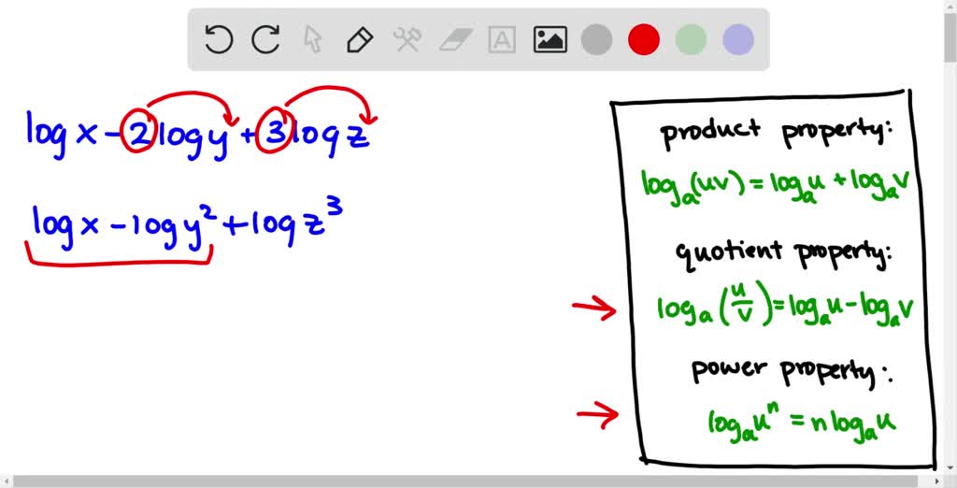Click the "power property:" heading
Image resolution: width=957 pixels, height=488 pixels.
point(791,370)
